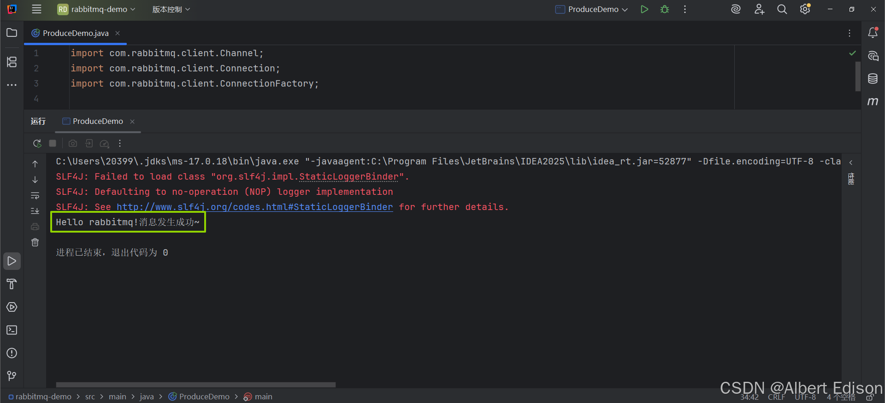Click the 运行 run panel label
Viewport: 885px width, 403px height.
[38, 121]
